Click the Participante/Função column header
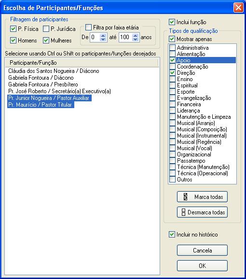The width and height of the screenshot is (246, 279). (x=82, y=63)
